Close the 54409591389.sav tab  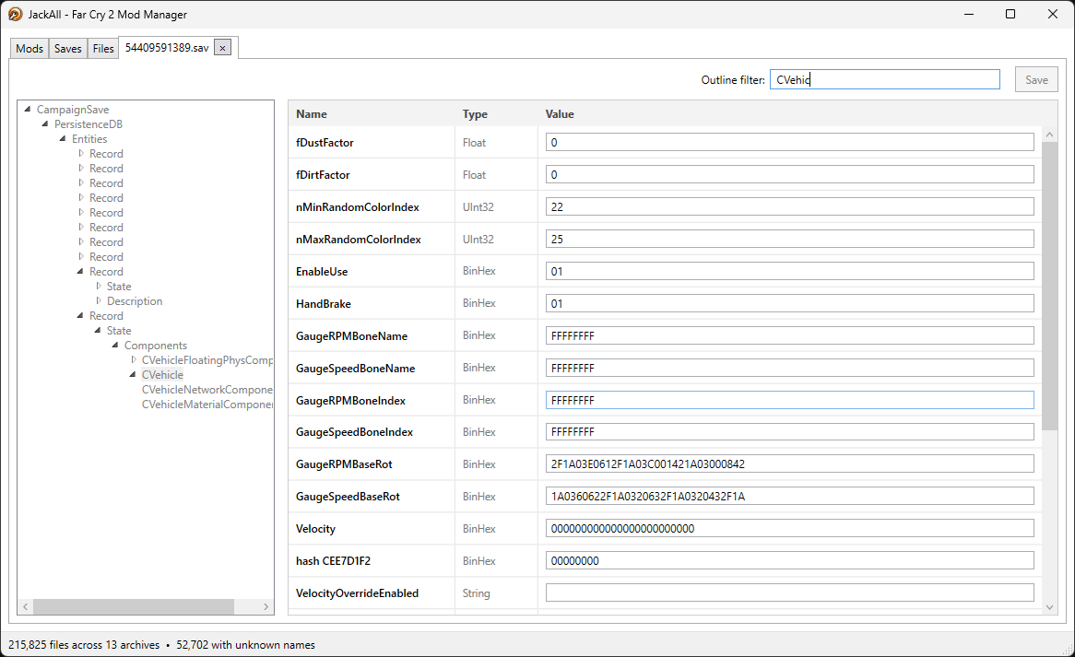click(222, 48)
